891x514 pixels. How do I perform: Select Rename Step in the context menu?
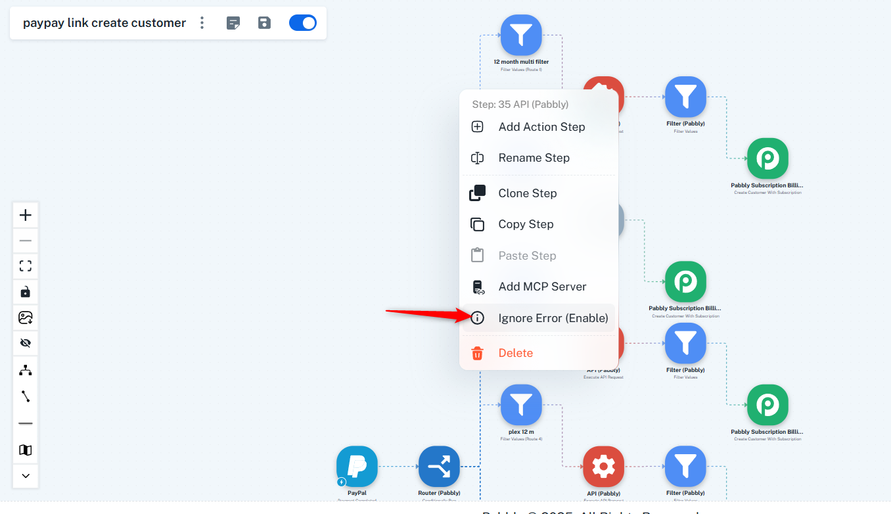pyautogui.click(x=539, y=158)
